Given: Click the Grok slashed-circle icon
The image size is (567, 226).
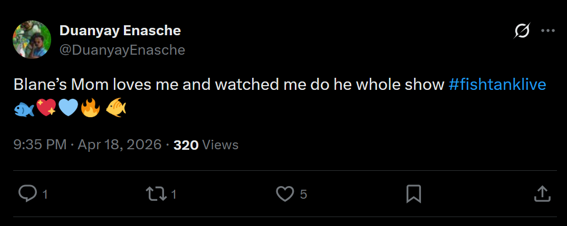Looking at the screenshot, I should tap(522, 32).
